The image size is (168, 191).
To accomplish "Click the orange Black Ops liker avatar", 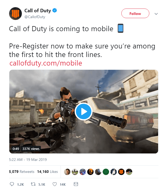I will pos(121,172).
